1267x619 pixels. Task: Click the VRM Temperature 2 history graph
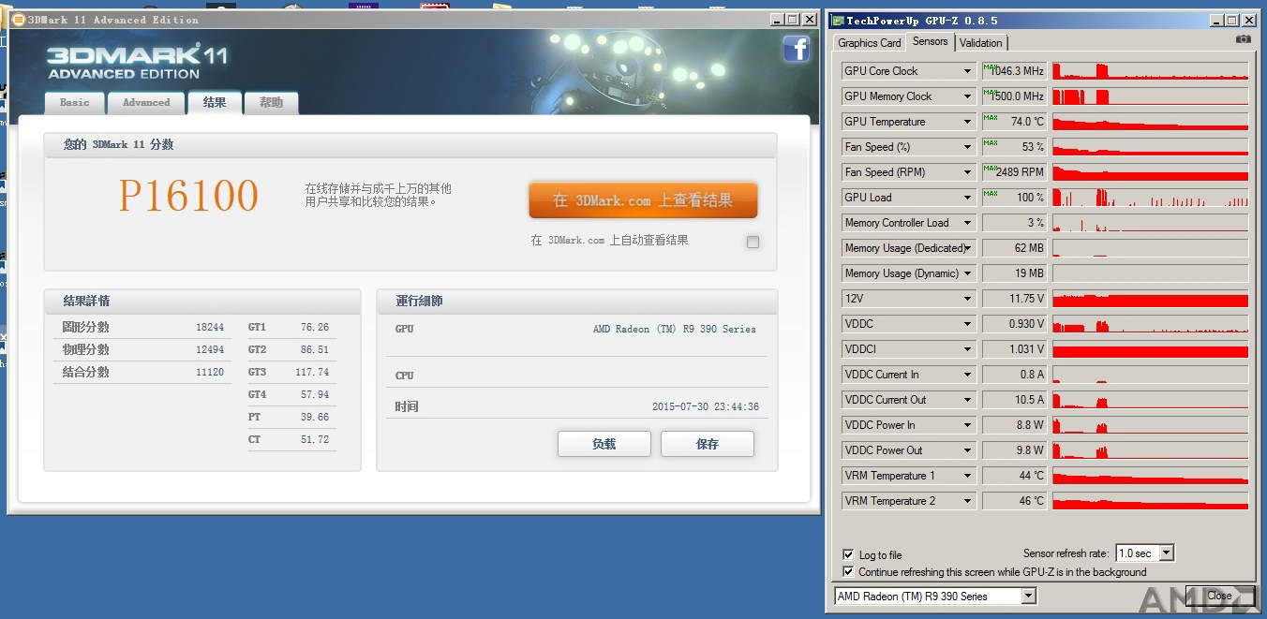coord(1151,501)
